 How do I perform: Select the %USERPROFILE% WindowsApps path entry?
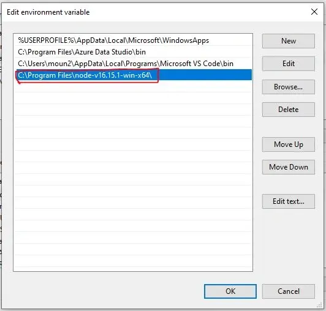click(133, 40)
